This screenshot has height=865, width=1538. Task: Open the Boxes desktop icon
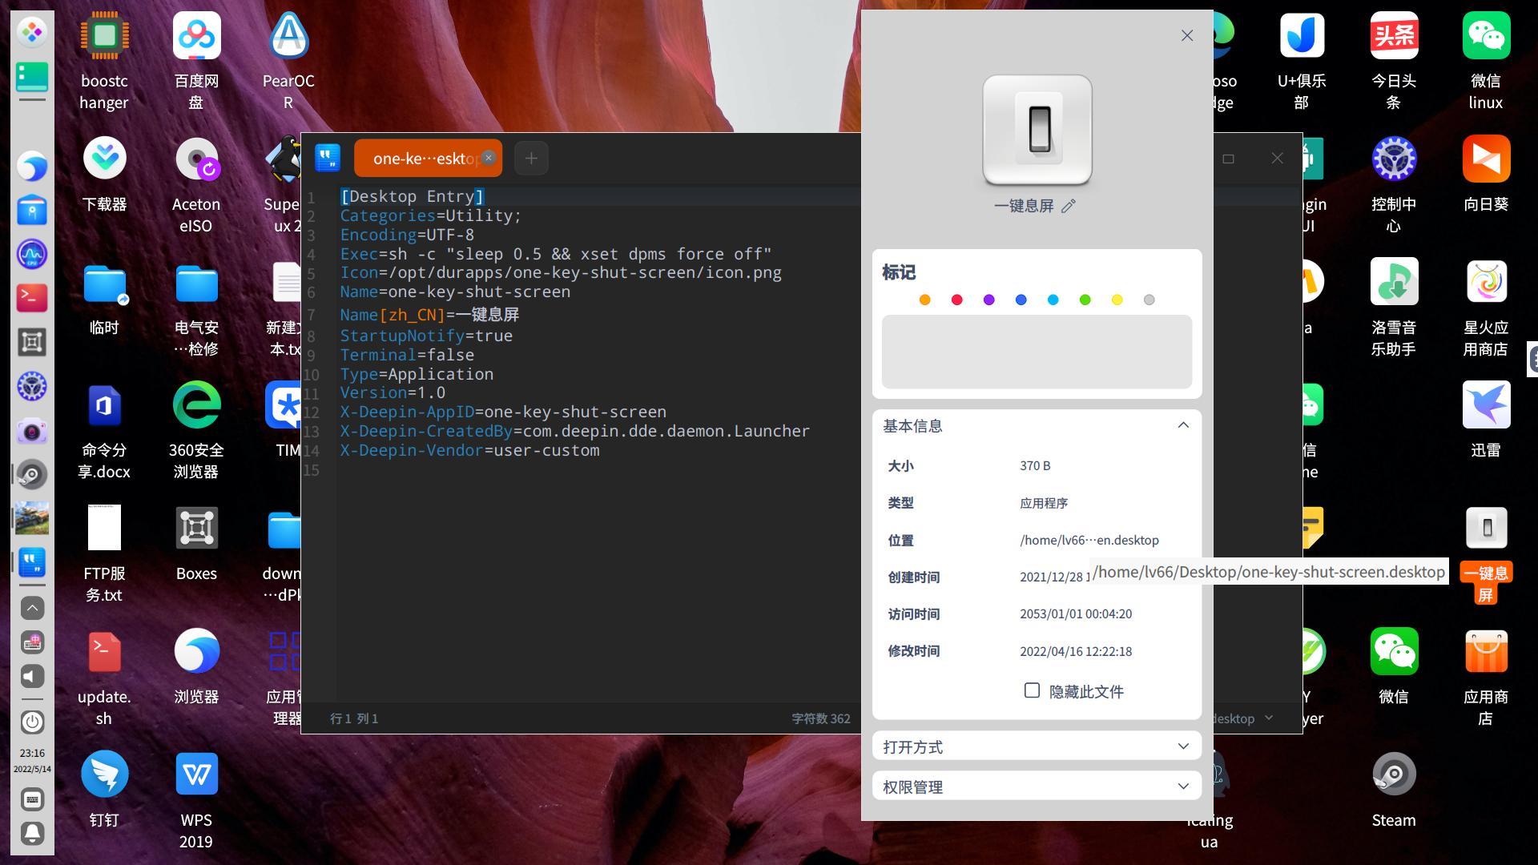196,529
